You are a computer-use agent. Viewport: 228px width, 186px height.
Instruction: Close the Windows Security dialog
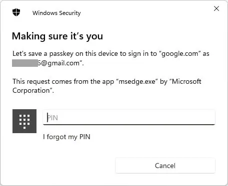click(216, 8)
